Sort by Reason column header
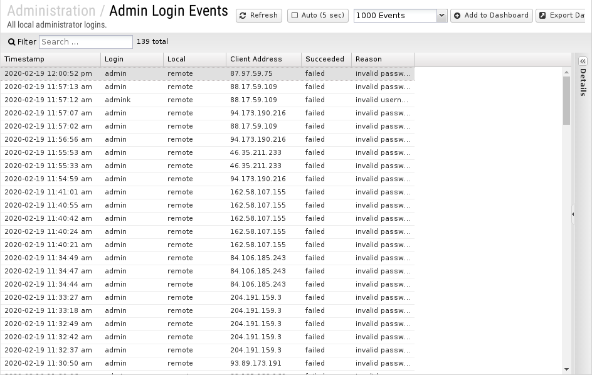The image size is (592, 375). (383, 60)
